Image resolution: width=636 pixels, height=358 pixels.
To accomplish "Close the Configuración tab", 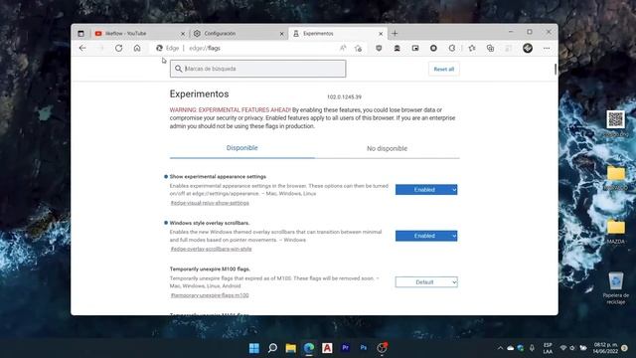I will coord(281,34).
